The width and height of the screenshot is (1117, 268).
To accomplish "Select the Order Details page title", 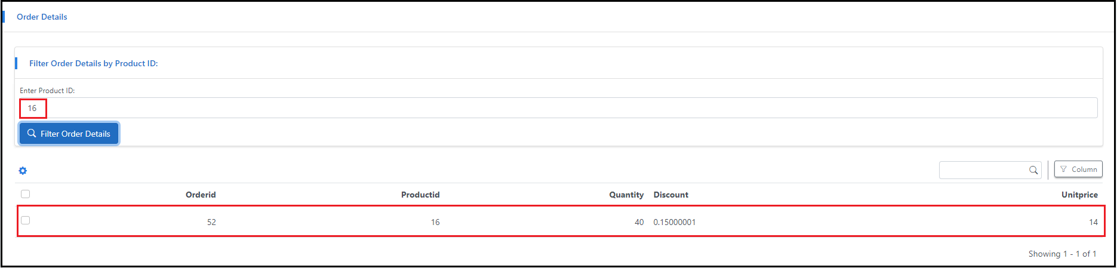I will tap(42, 17).
